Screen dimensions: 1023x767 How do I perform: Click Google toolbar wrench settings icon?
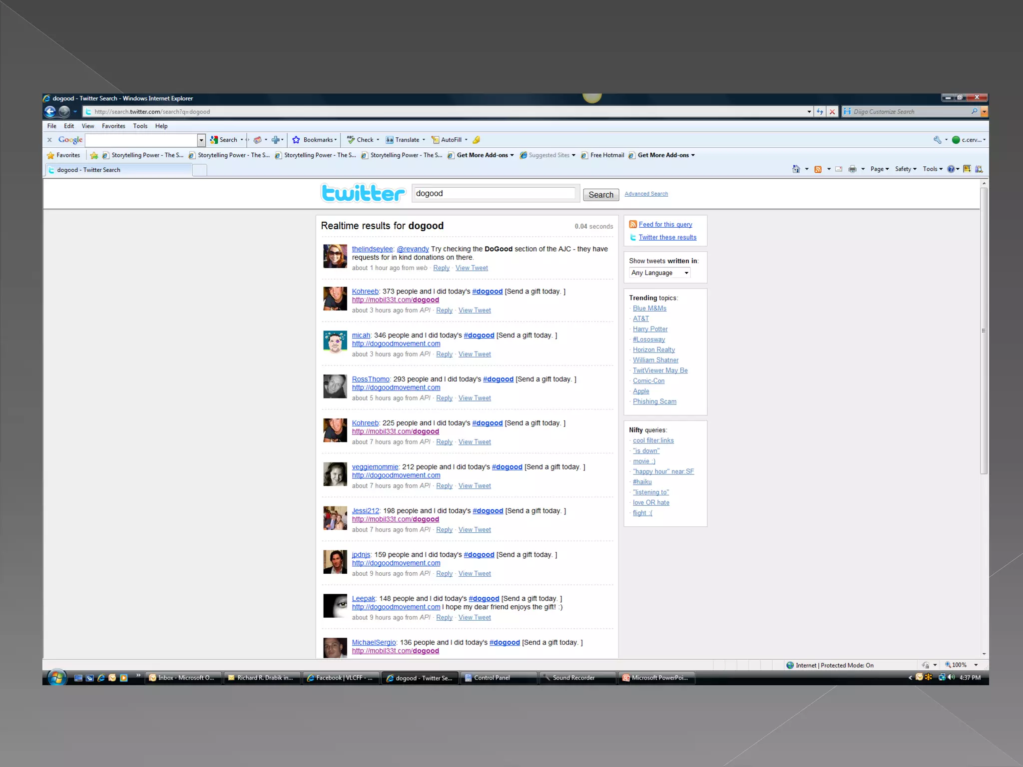(937, 140)
